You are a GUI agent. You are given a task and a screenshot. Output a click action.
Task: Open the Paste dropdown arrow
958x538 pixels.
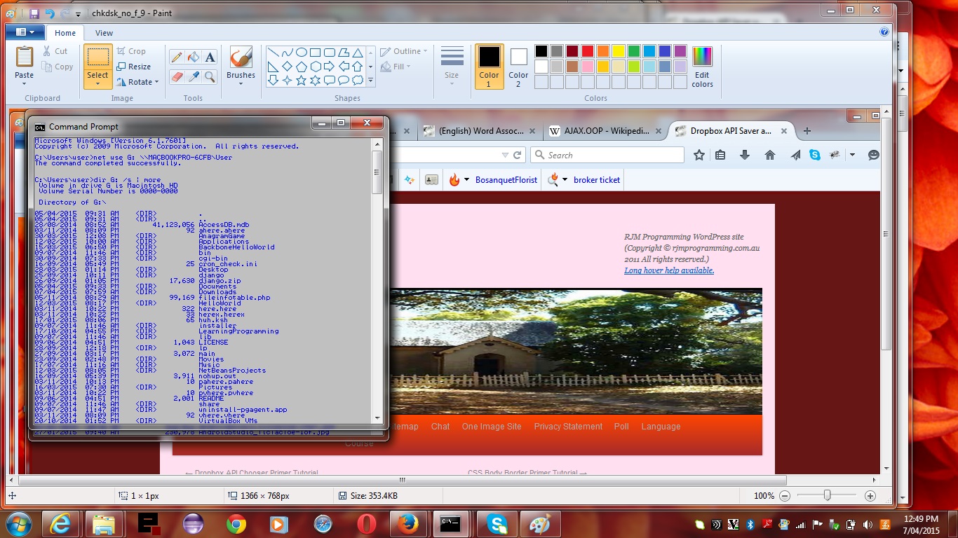pyautogui.click(x=25, y=84)
